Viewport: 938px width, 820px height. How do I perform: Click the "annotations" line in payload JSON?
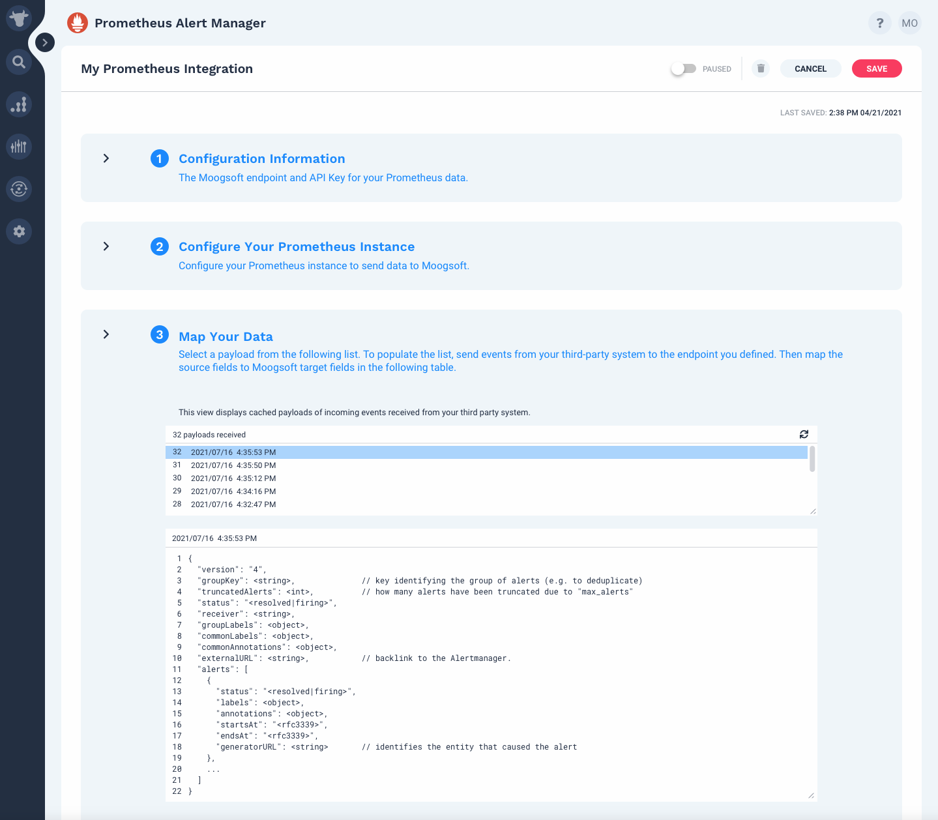pos(272,714)
